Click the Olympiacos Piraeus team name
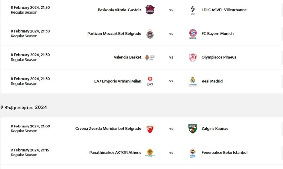 [x=219, y=57]
